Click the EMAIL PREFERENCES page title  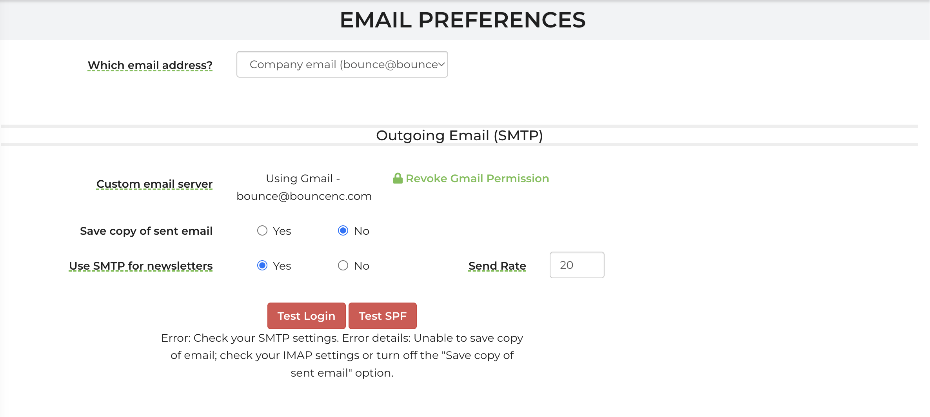463,20
